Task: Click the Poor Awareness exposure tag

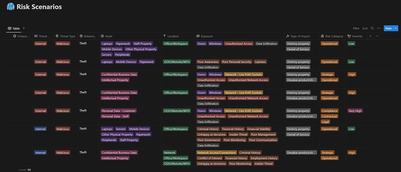Action: [208, 62]
